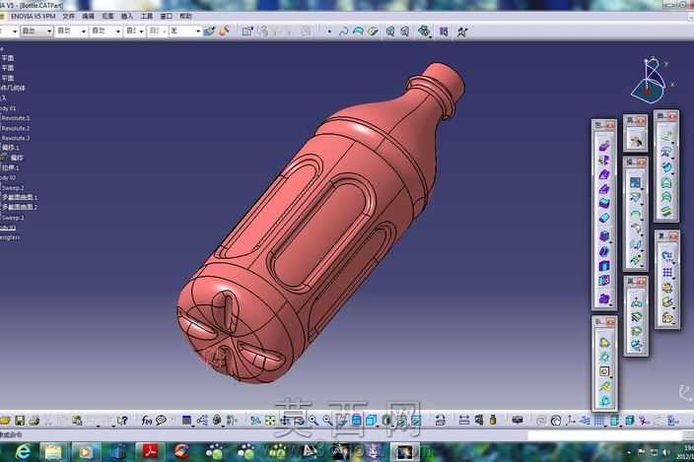Open Windows Media Player from the taskbar
Viewport: 694px width, 462px height.
click(x=86, y=452)
